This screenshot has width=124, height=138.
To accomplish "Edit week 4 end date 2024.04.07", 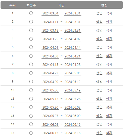I will (72, 39).
